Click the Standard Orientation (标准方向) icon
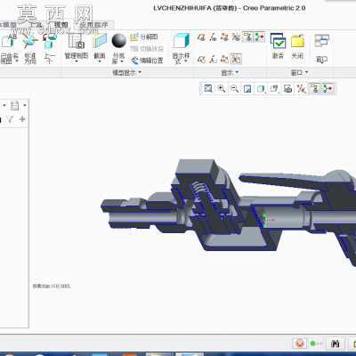 pos(30,42)
